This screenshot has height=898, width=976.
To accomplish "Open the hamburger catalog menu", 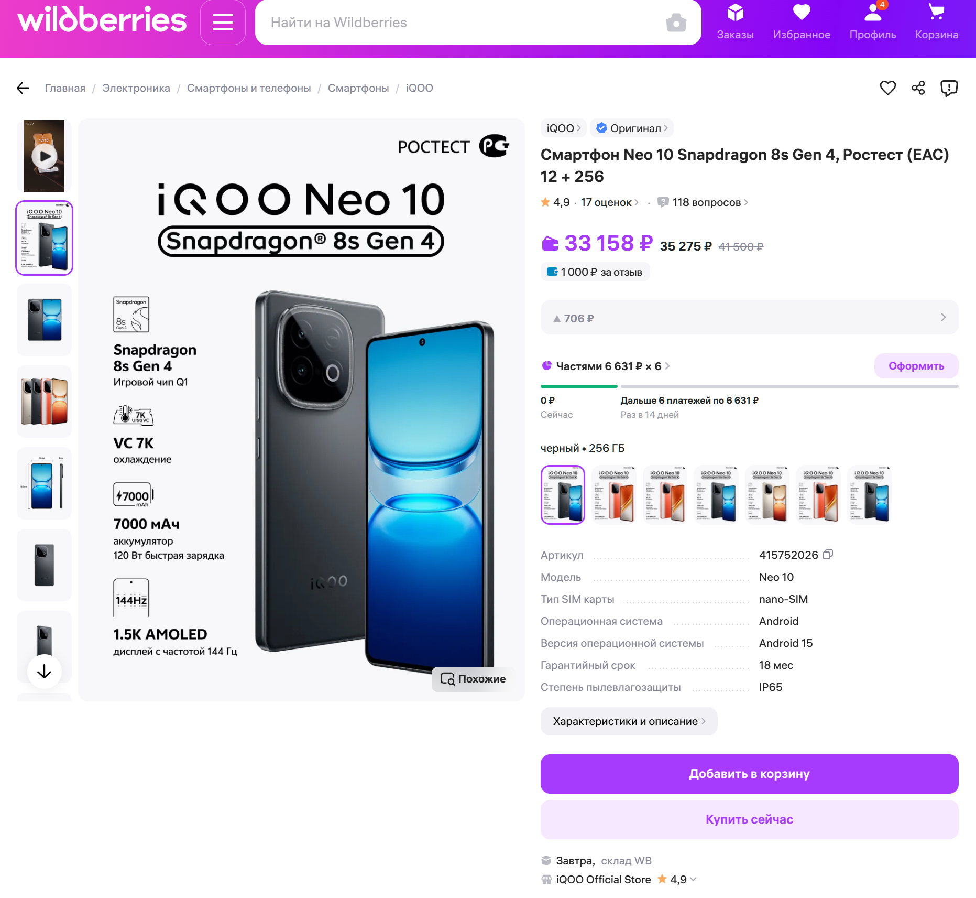I will tap(223, 23).
